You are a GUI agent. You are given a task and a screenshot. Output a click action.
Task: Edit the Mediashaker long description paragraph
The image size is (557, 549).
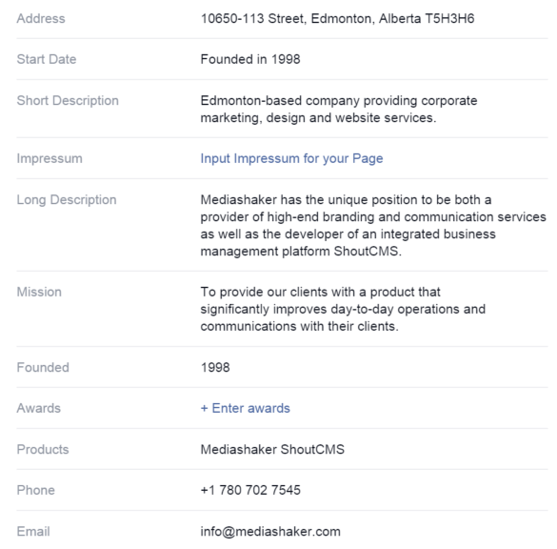373,226
